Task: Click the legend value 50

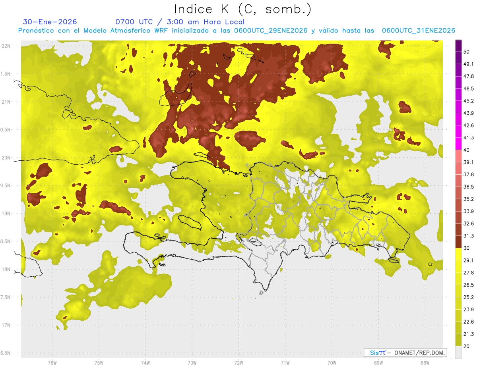Action: click(x=467, y=52)
